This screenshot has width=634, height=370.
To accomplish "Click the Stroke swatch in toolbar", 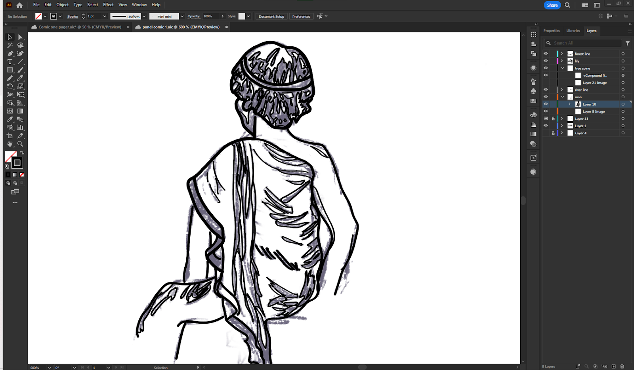I will pos(17,162).
